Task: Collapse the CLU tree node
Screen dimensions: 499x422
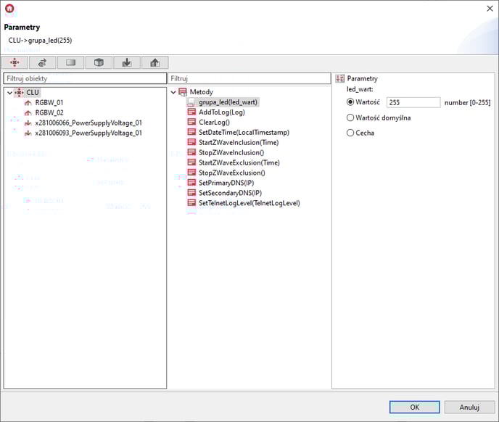Action: point(9,93)
